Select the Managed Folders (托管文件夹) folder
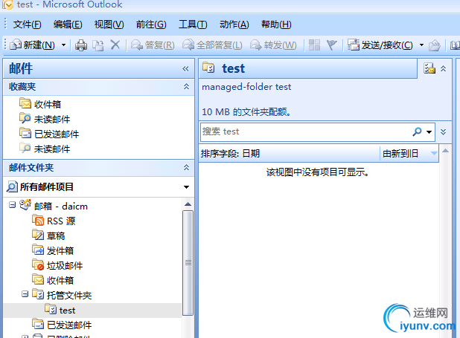Screen dimensions: 460x338 point(62,295)
